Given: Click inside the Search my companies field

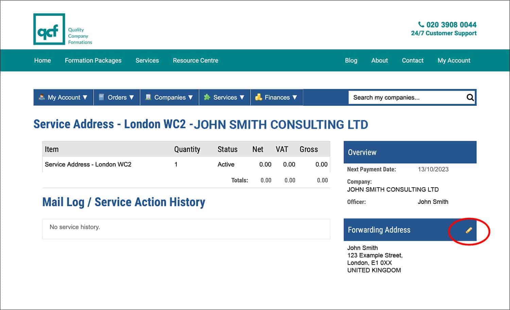Looking at the screenshot, I should click(x=401, y=97).
